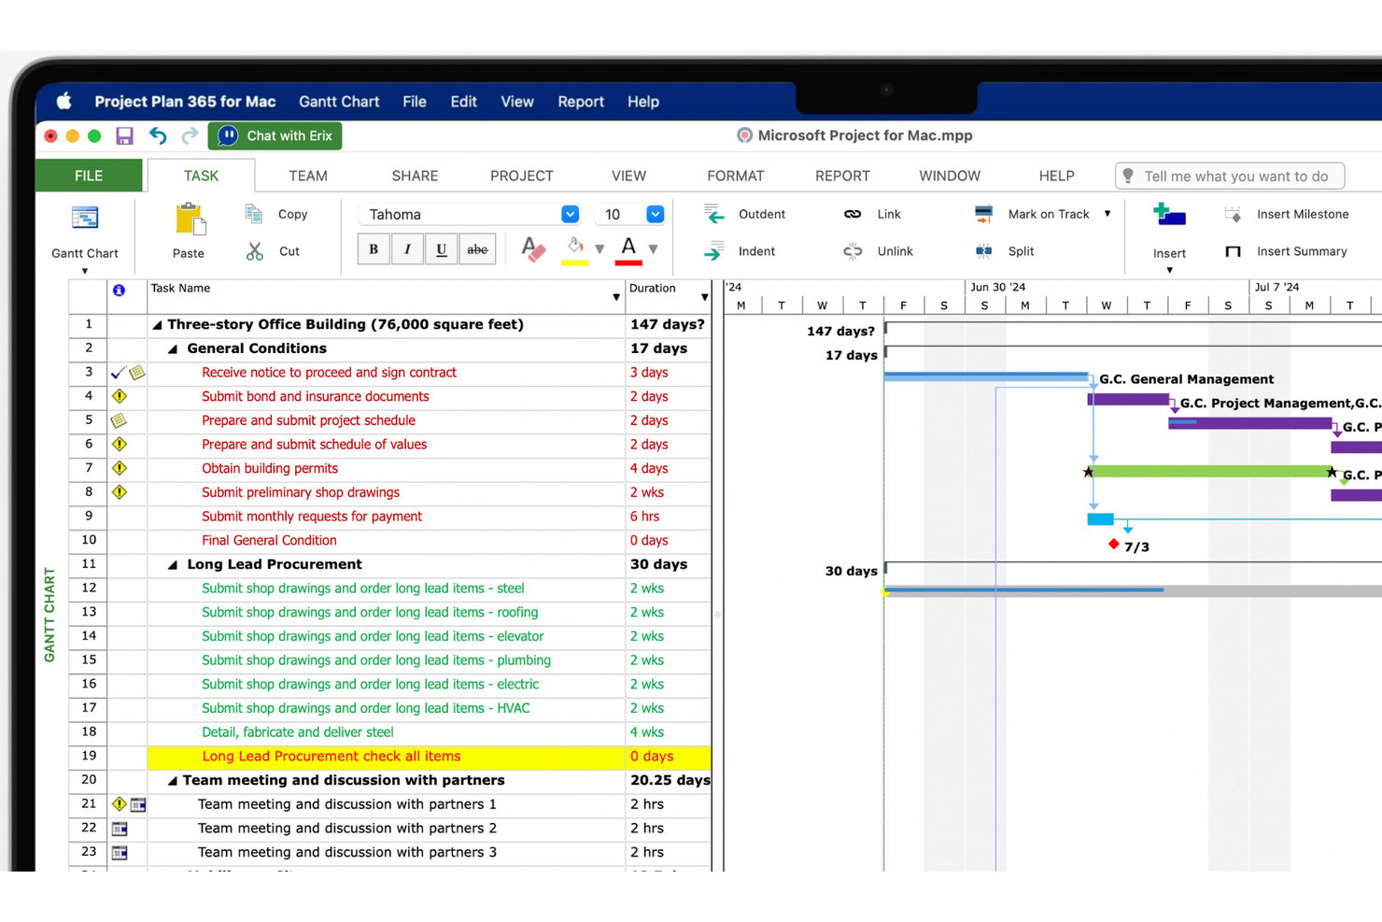
Task: Select highlighted Long Lead Procurement check all items row
Action: click(x=430, y=757)
